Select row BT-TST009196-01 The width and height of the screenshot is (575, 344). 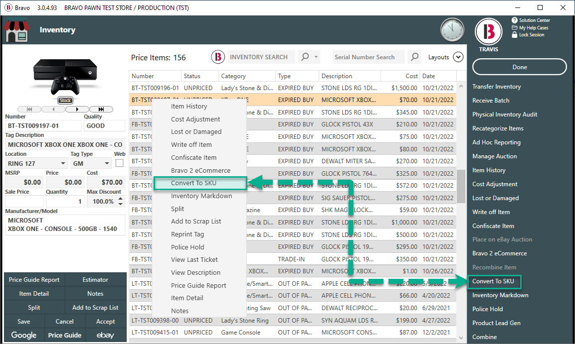pos(293,88)
